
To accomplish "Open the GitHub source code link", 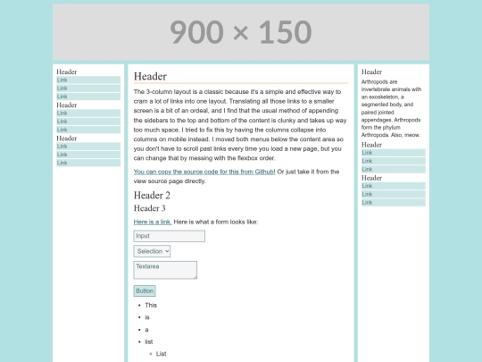I will pyautogui.click(x=204, y=172).
